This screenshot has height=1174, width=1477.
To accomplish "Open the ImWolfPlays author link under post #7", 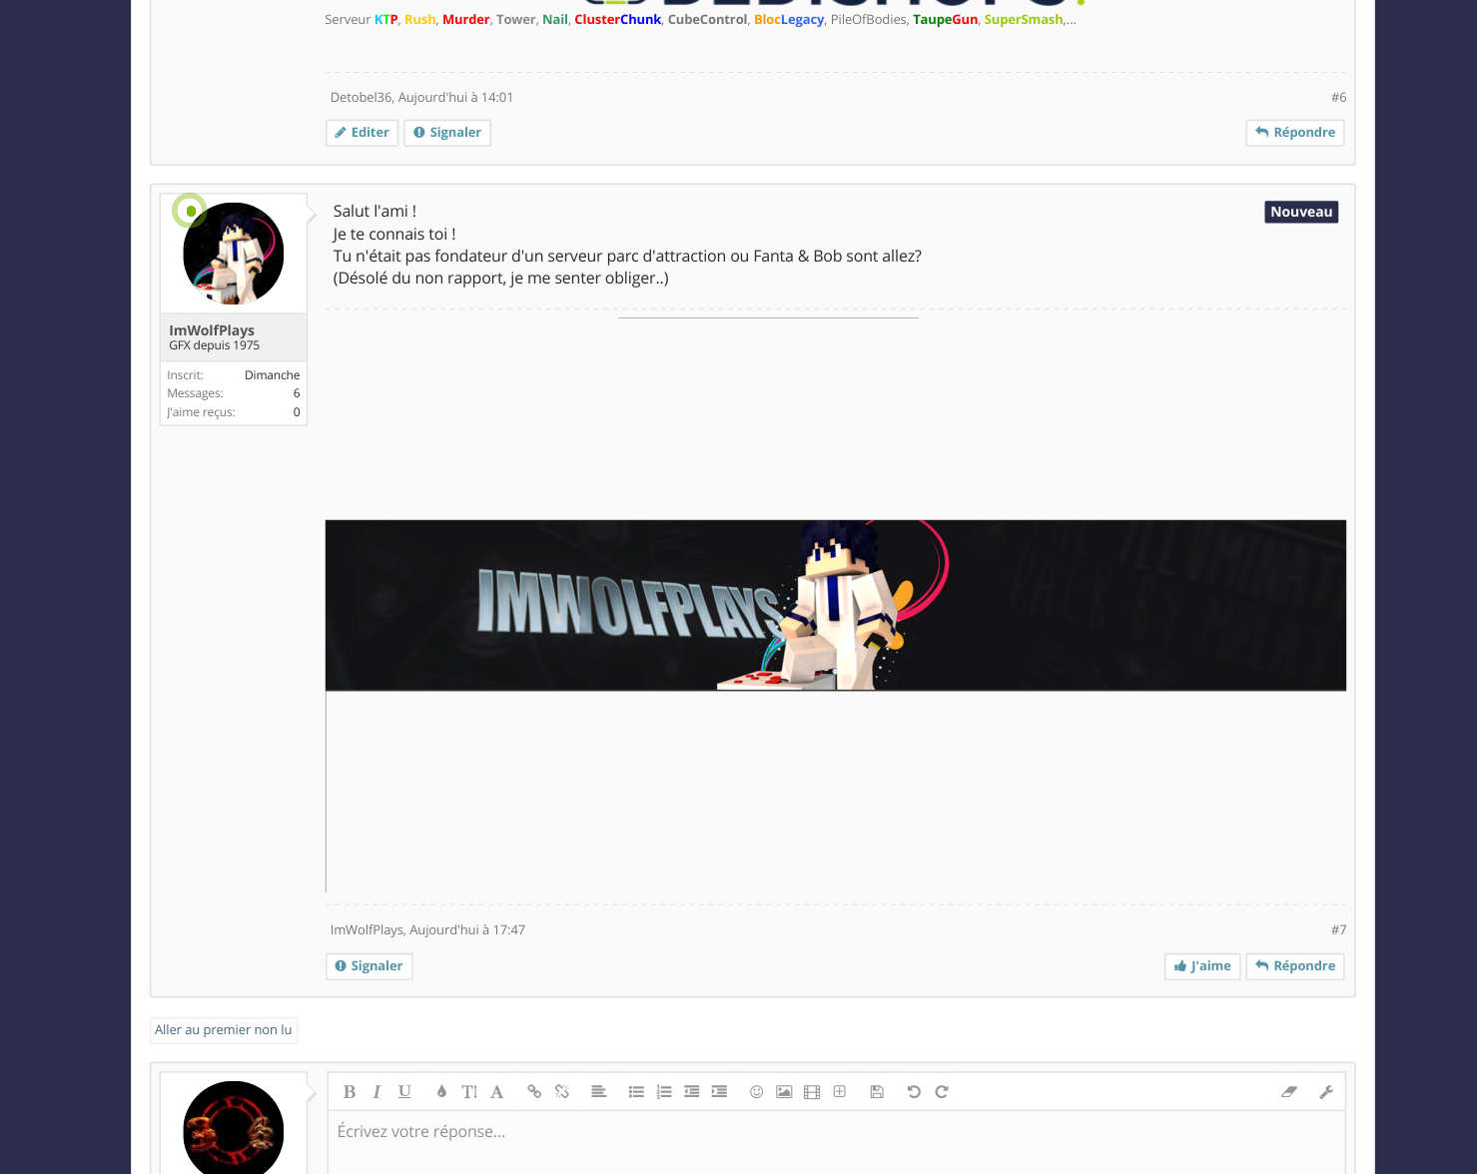I will click(367, 930).
